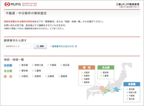Click the 検索 search button
This screenshot has height=106, width=144.
tap(40, 46)
